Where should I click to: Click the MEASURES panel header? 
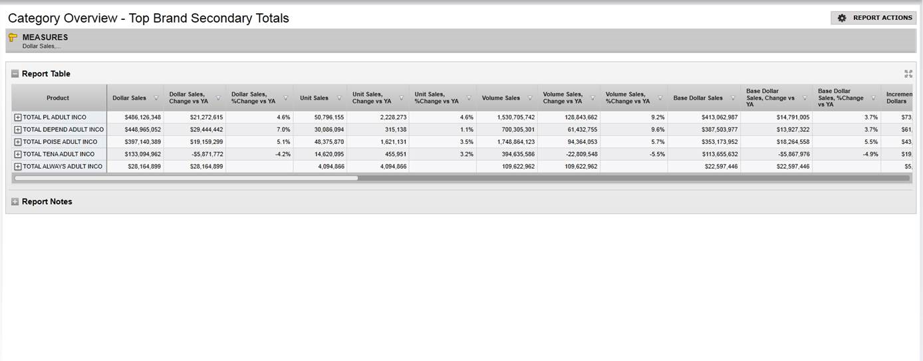tap(45, 38)
